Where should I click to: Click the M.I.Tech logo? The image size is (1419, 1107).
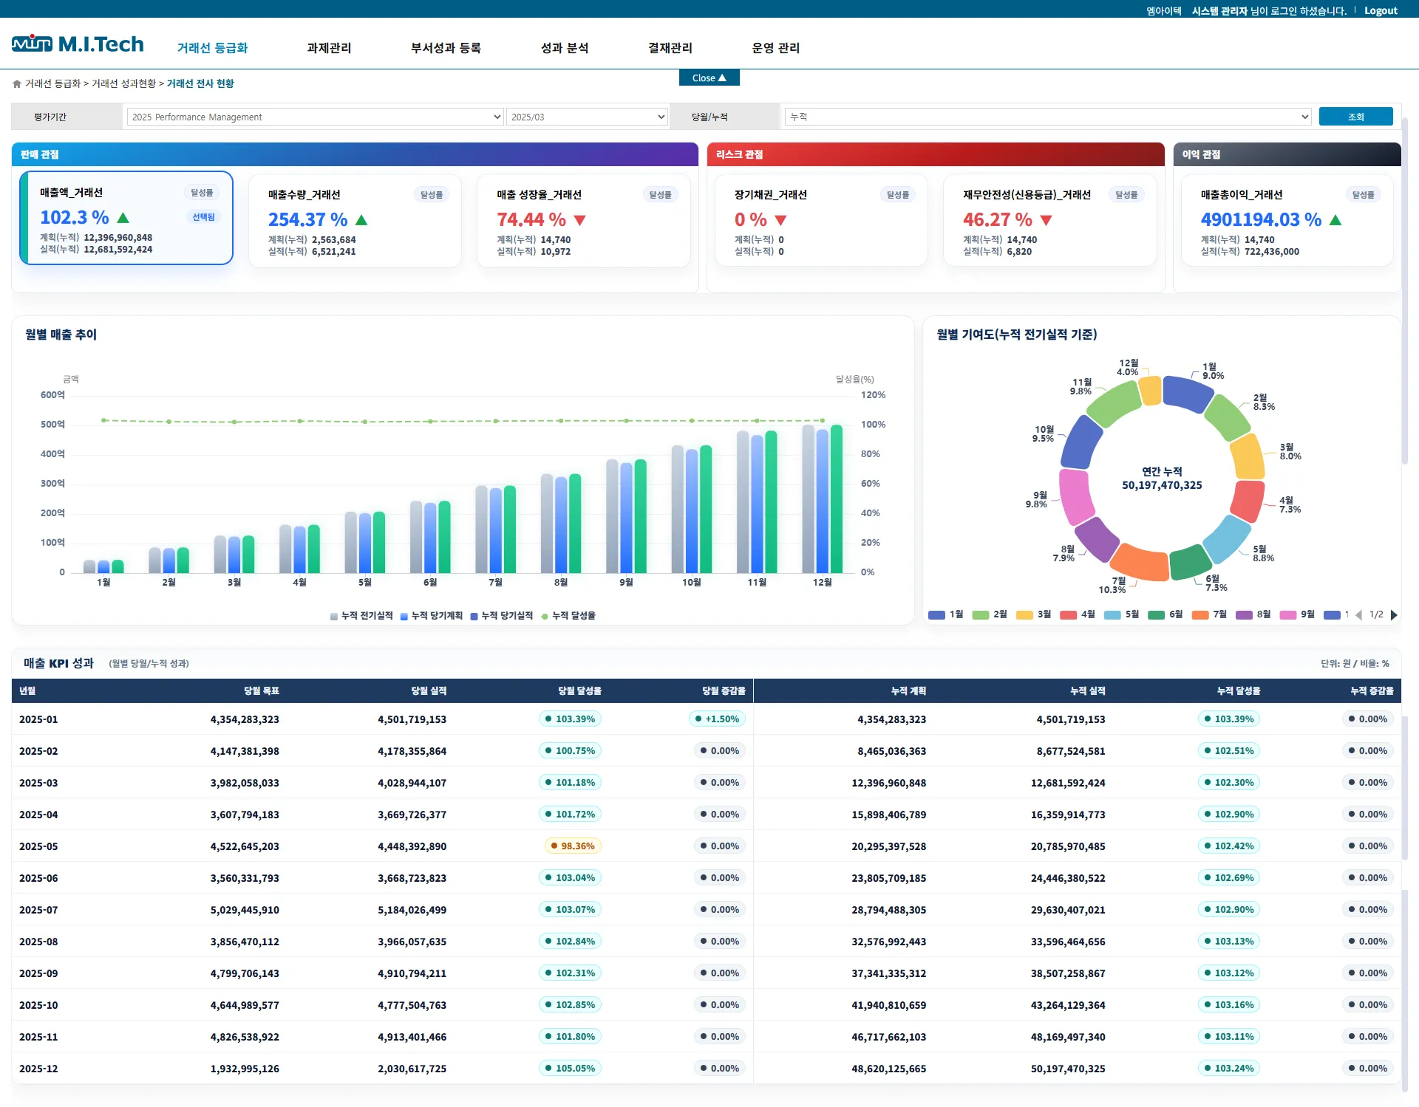[78, 44]
